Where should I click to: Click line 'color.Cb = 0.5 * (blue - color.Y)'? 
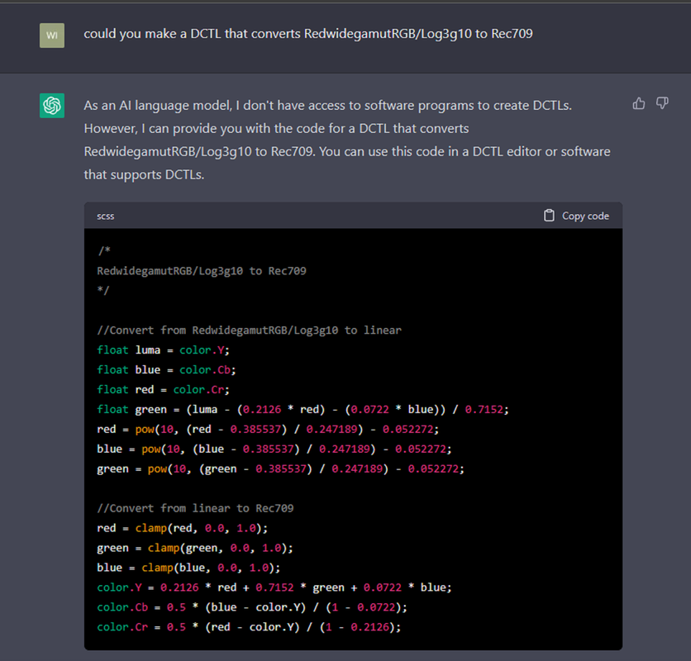(x=252, y=607)
